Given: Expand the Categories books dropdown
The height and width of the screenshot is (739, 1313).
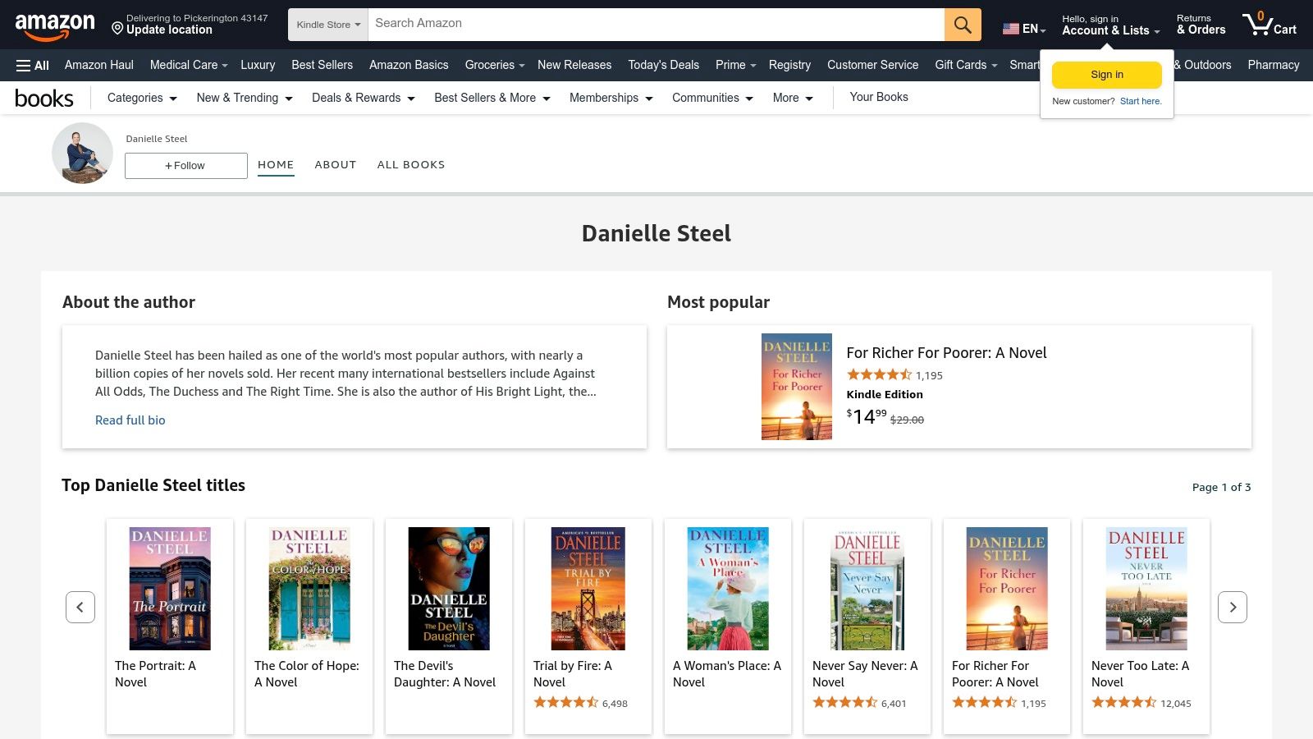Looking at the screenshot, I should pos(142,98).
